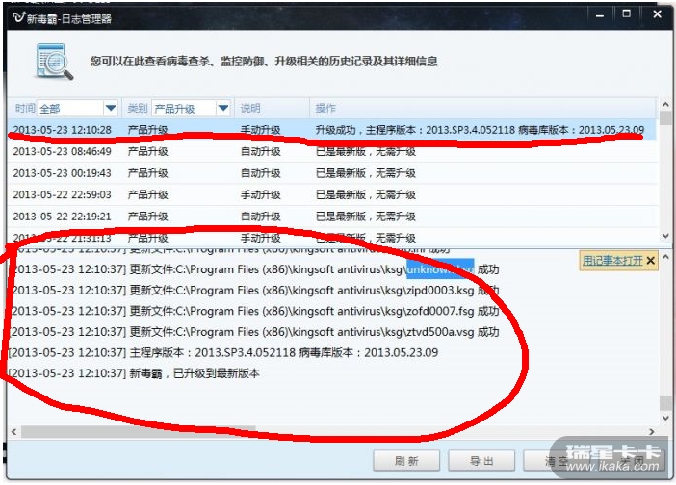This screenshot has height=485, width=676.
Task: Select the log row dated 2013-05-23 00:19:43
Action: click(x=332, y=173)
